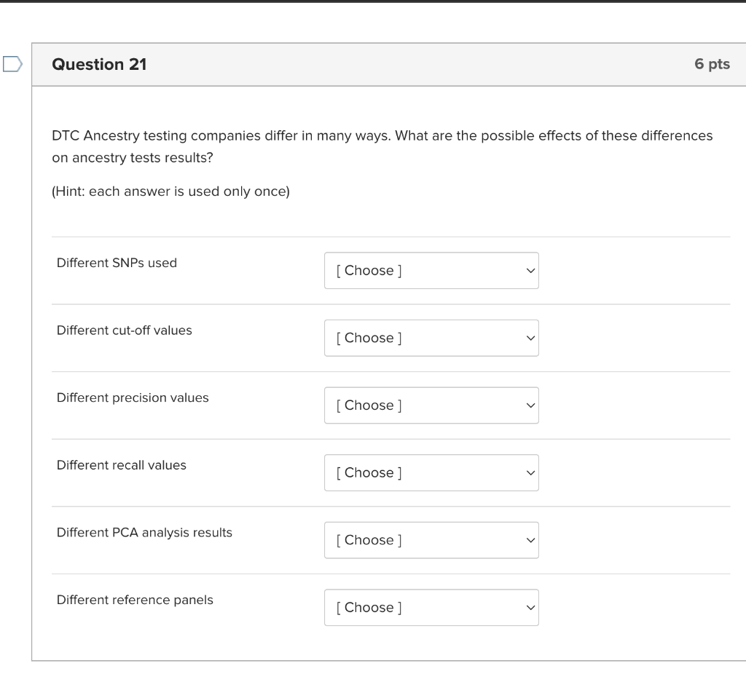Click the 6 pts score label
Viewport: 746px width, 674px height.
[712, 65]
